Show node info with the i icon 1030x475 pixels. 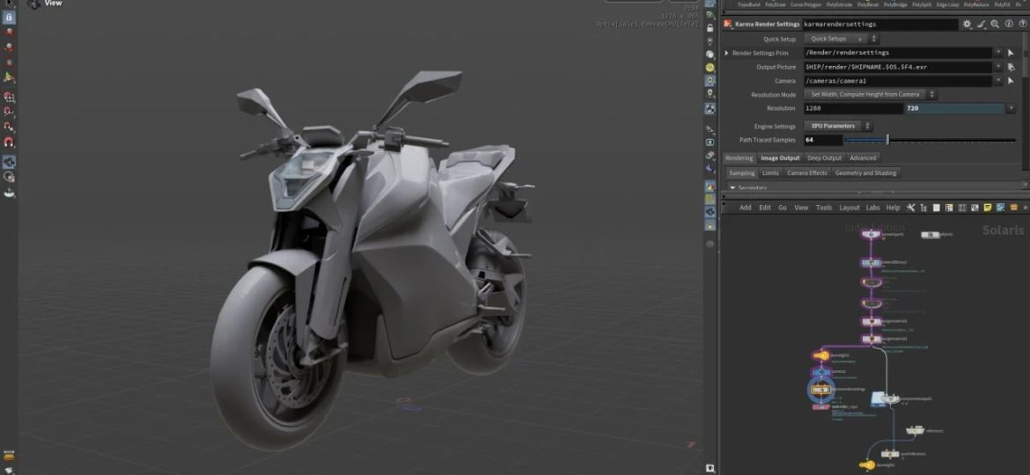coord(1008,25)
